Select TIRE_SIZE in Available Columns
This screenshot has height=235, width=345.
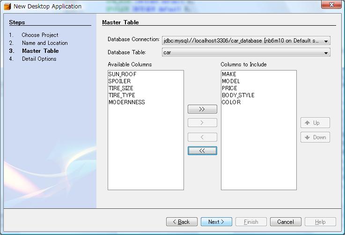click(x=122, y=88)
